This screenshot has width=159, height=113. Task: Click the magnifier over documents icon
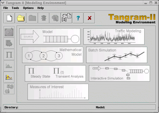(55, 18)
